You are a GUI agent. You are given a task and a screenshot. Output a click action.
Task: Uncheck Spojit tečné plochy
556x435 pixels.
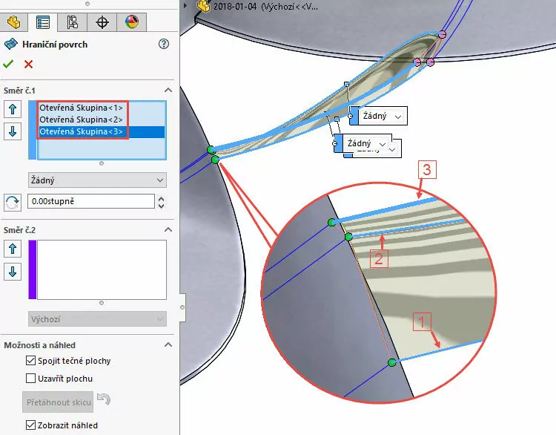[31, 361]
